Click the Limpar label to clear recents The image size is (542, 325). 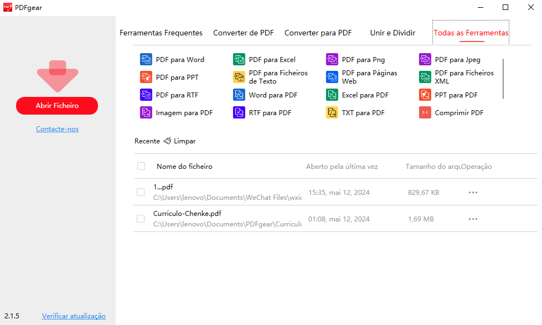pos(184,141)
